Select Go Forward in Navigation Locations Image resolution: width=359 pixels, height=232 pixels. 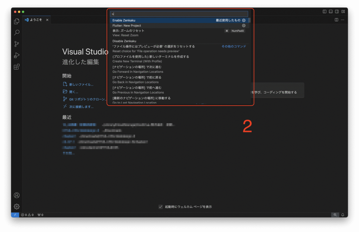pos(179,69)
